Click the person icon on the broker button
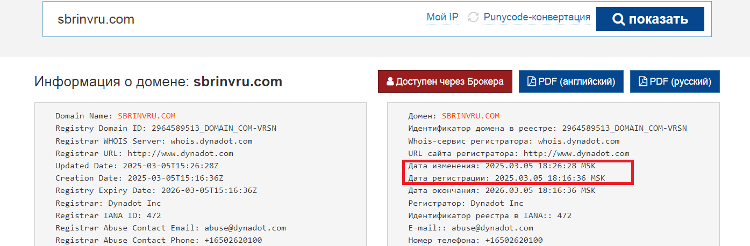The width and height of the screenshot is (750, 246). 390,81
